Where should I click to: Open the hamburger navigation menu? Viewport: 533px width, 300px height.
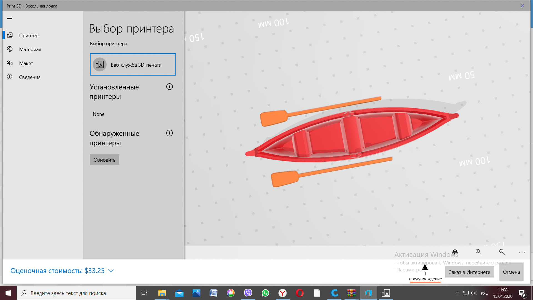coord(9,19)
